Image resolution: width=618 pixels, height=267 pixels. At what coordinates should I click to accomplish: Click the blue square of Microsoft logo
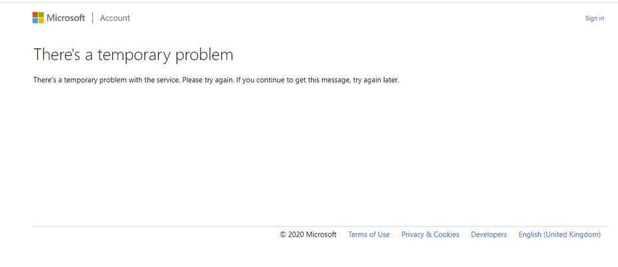pos(35,21)
